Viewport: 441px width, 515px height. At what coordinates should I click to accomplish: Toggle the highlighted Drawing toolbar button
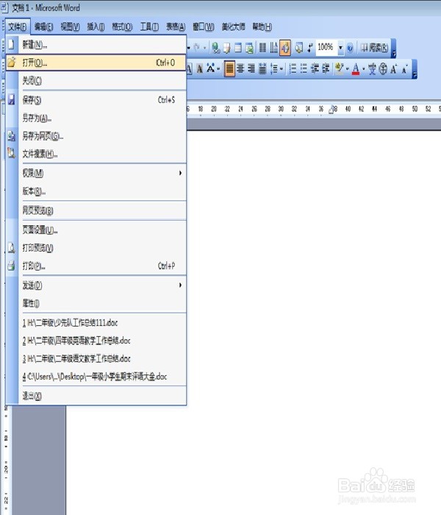tap(285, 48)
